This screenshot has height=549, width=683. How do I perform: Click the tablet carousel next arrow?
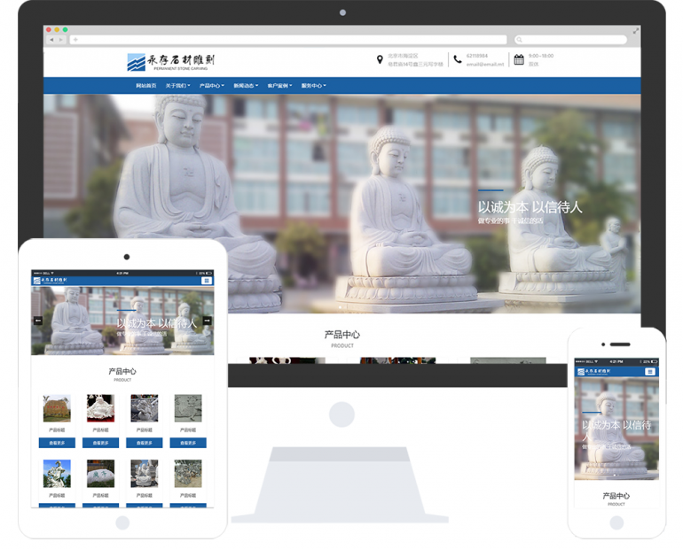[x=208, y=321]
